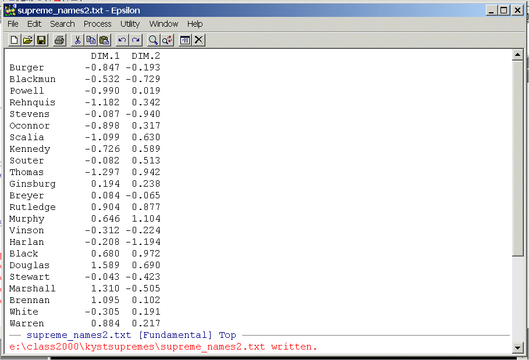Click the search and replace icon
The image size is (529, 360).
point(166,40)
